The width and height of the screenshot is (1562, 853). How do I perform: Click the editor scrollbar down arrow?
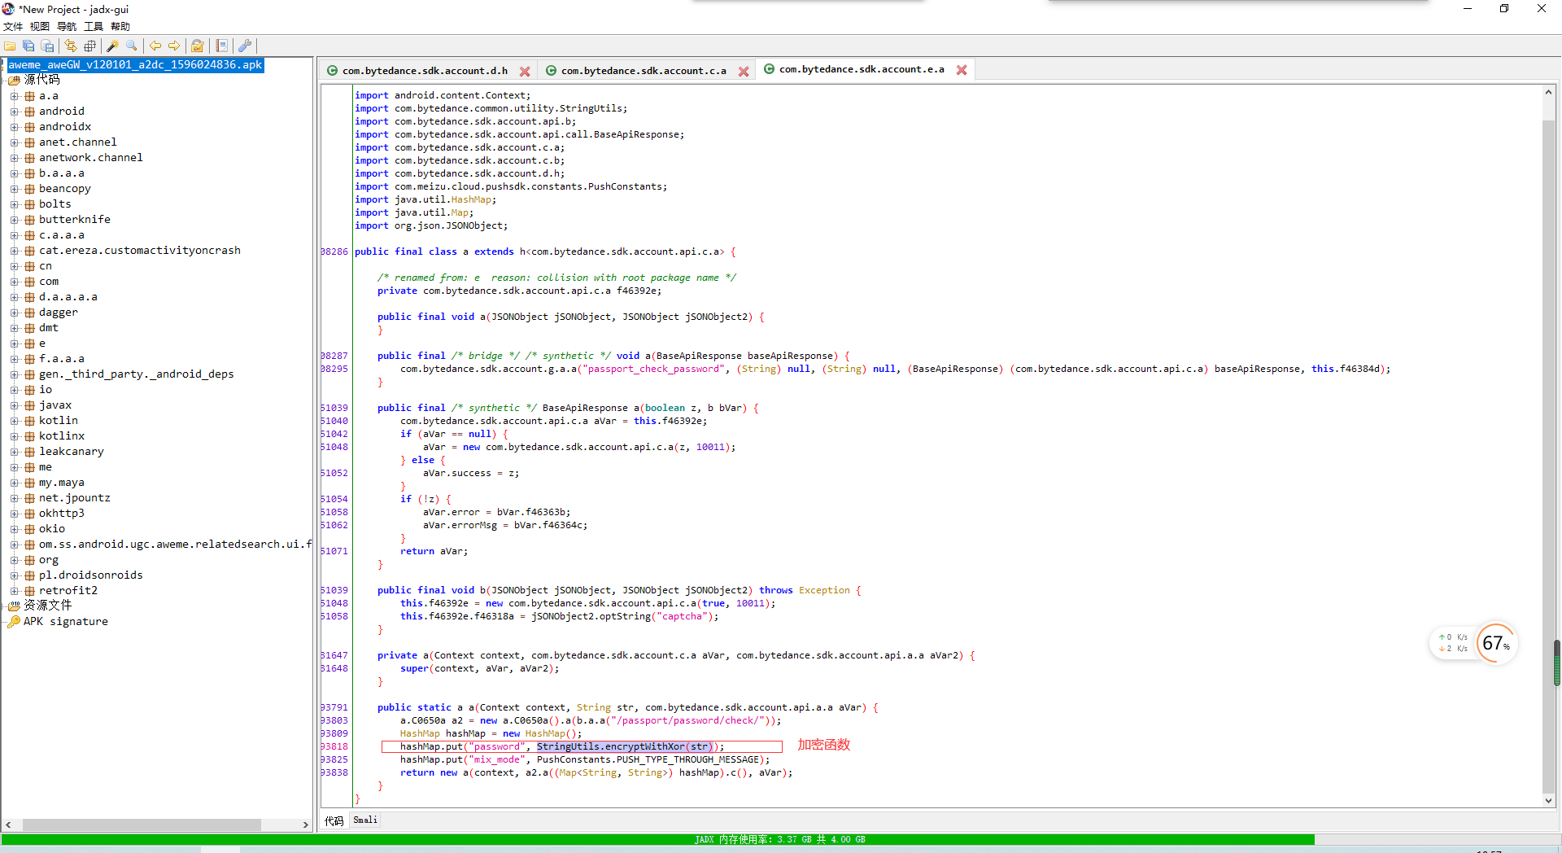tap(1549, 800)
